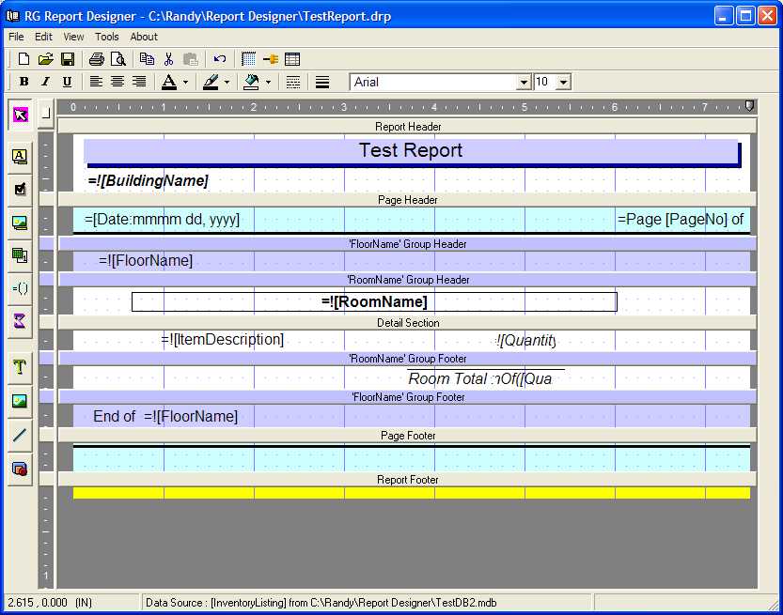Viewport: 783px width, 615px height.
Task: Select the static text label tool
Action: pos(20,367)
